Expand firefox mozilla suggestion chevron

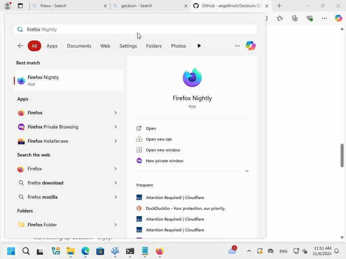coord(116,197)
